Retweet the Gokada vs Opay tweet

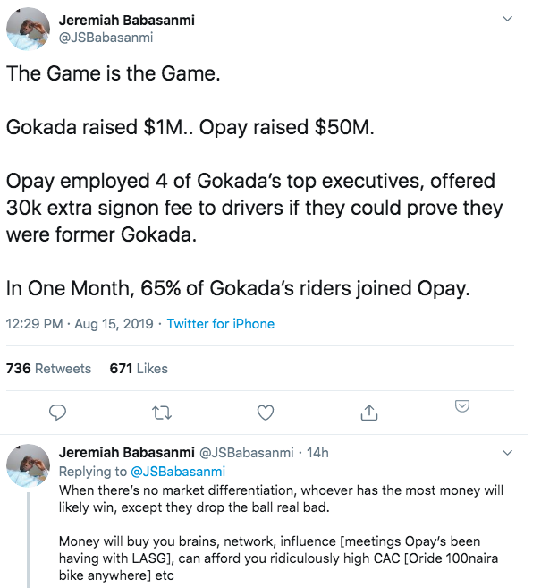tap(162, 412)
